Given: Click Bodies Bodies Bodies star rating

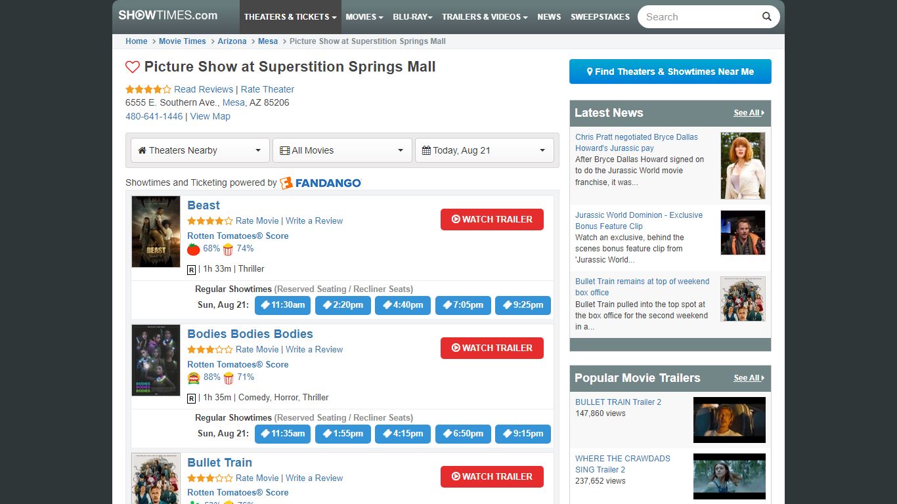Looking at the screenshot, I should pyautogui.click(x=210, y=350).
